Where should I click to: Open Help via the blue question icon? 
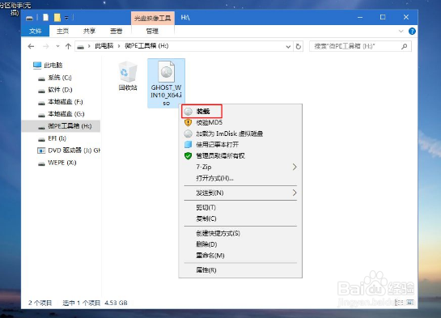point(412,32)
